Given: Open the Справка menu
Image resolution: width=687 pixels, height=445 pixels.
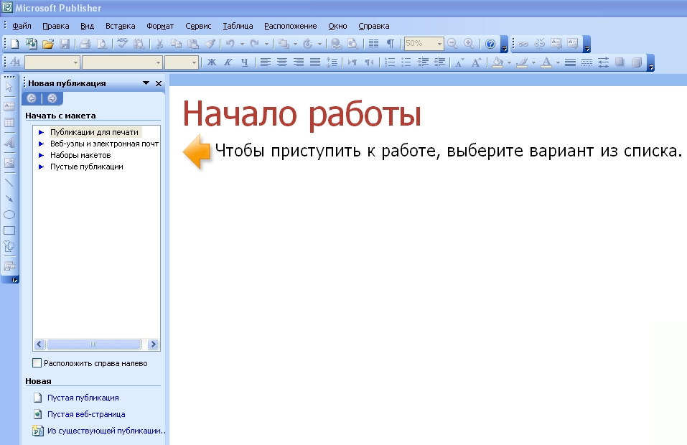Looking at the screenshot, I should coord(374,26).
